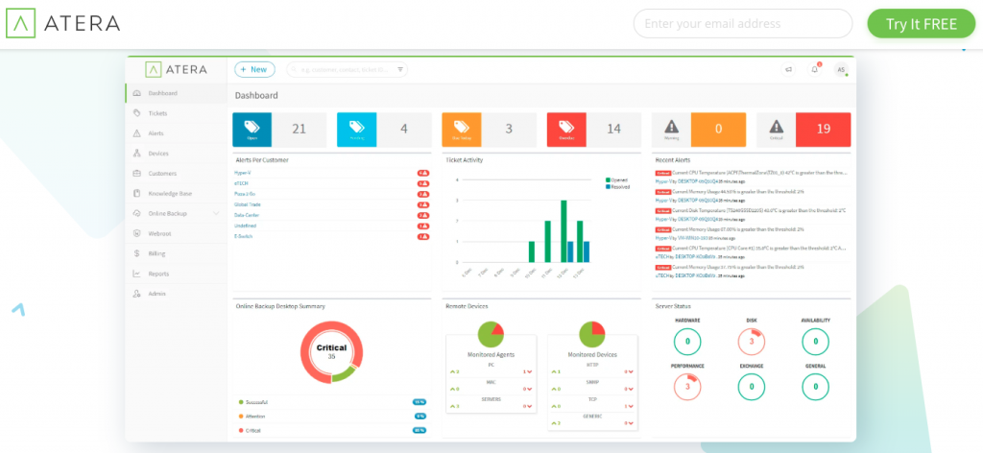Click the Attention backup legend row
Viewport: 983px width, 453px height.
tap(331, 416)
